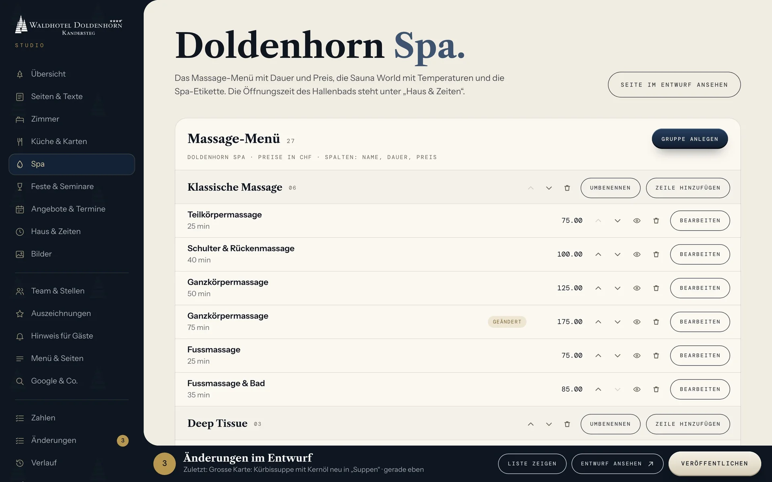Delete the Deep Tissue group

click(567, 424)
